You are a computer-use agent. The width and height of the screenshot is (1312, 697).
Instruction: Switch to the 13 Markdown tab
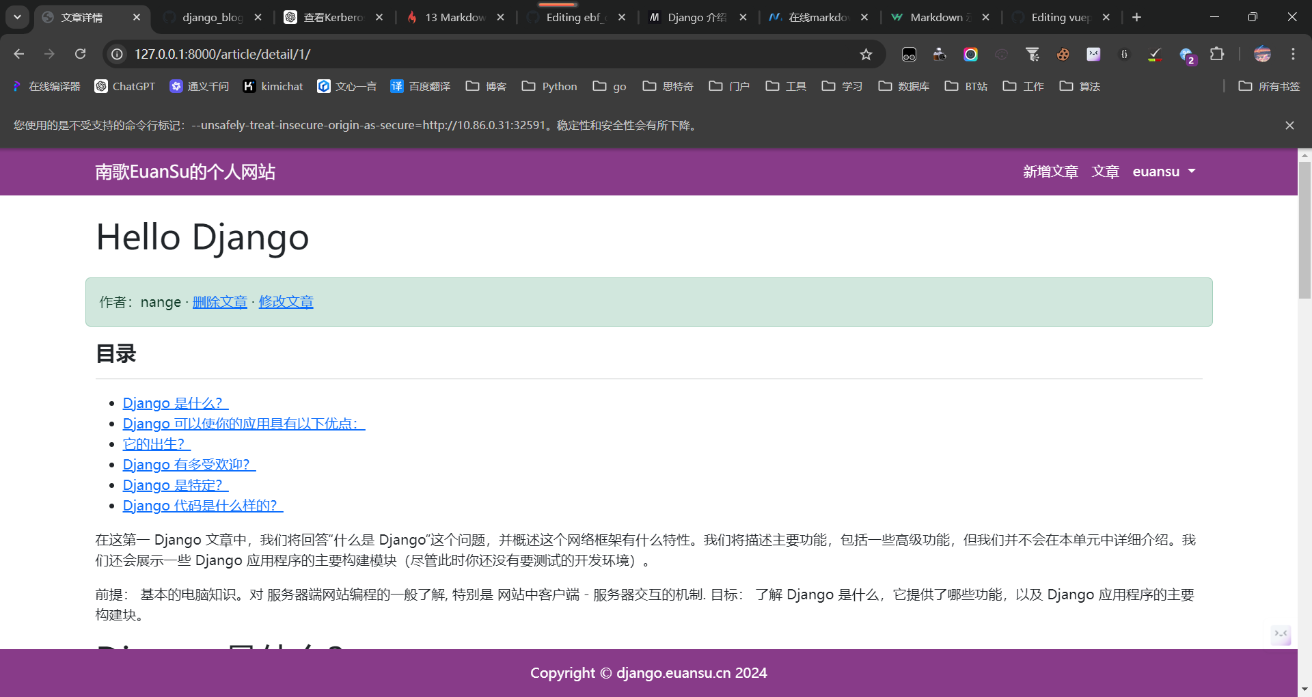[x=454, y=17]
